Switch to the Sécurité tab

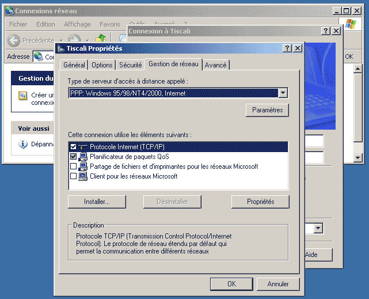pos(130,65)
